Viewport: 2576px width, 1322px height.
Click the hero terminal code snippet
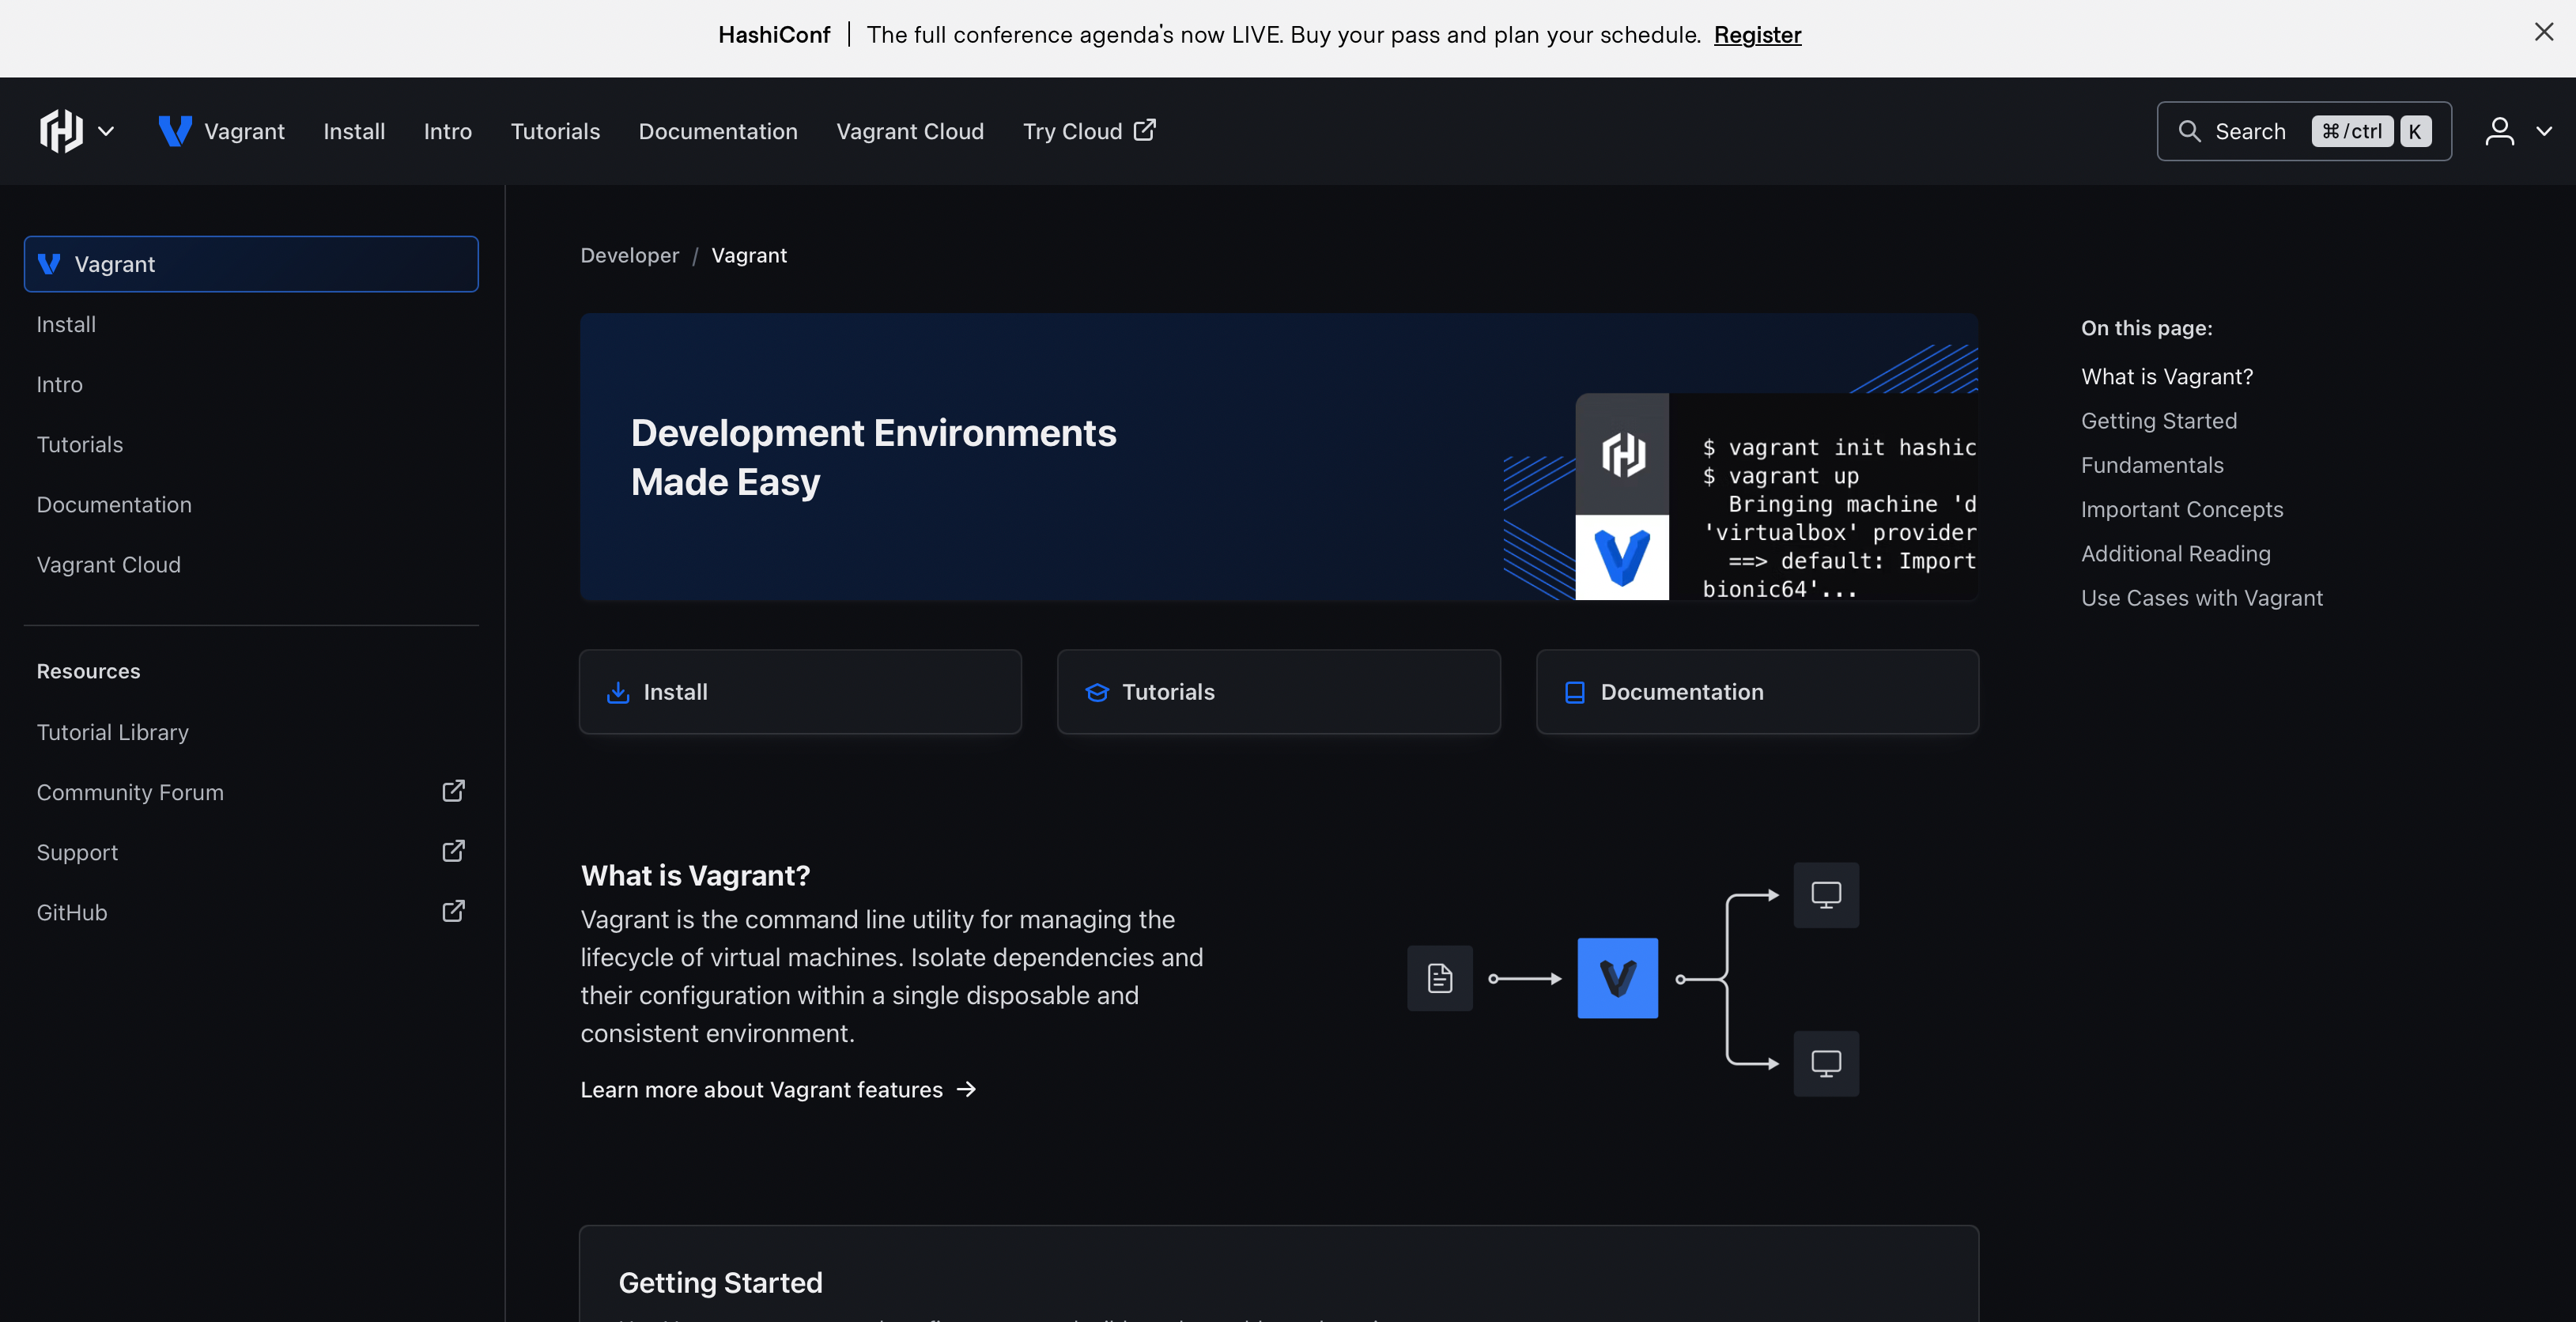pos(1838,517)
